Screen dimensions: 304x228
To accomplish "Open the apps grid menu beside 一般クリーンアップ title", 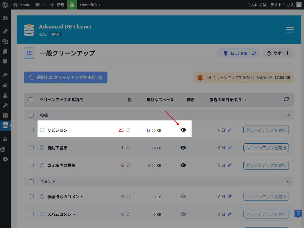I will [x=29, y=53].
